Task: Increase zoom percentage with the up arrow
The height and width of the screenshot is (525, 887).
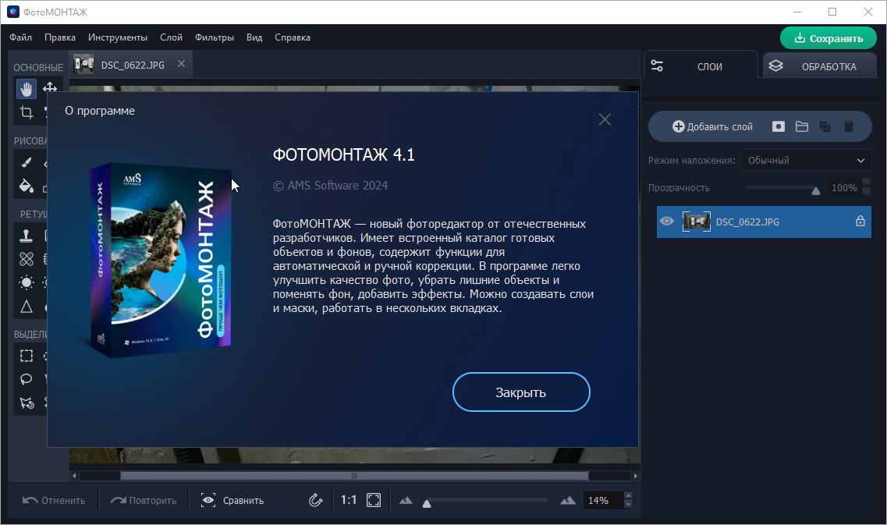Action: pos(627,495)
